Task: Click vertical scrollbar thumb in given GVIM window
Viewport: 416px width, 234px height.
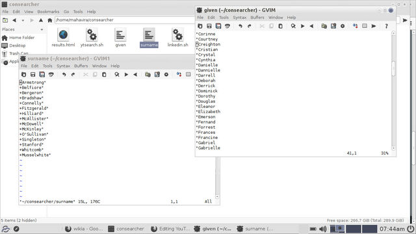Action: click(x=393, y=68)
